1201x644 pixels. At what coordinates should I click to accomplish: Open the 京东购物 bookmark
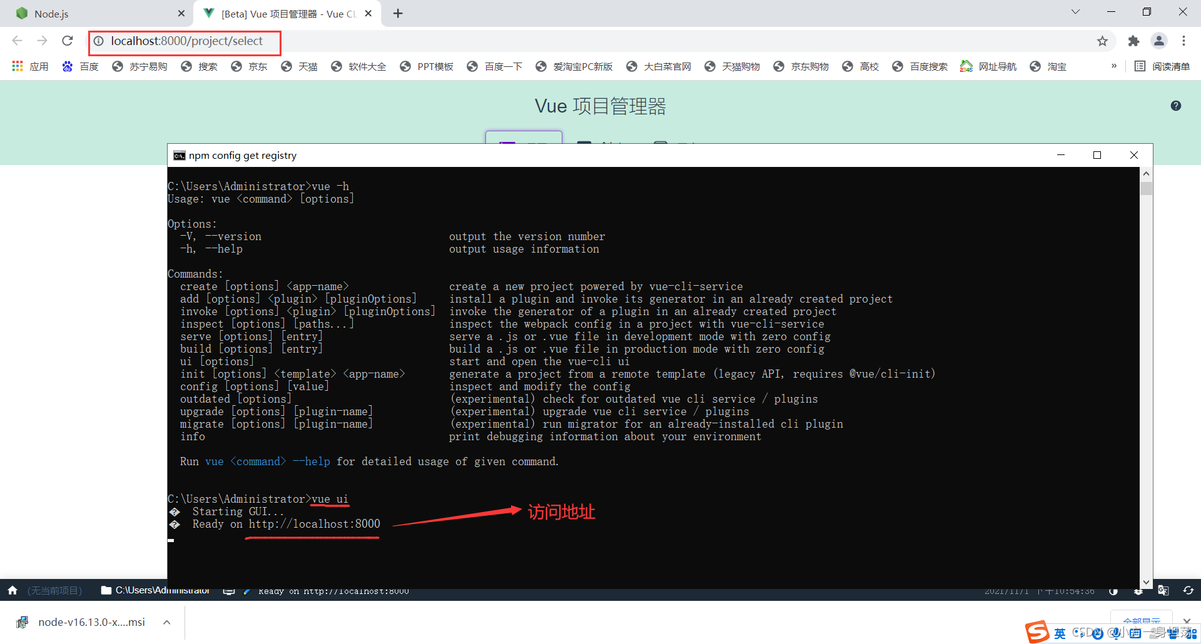point(801,66)
